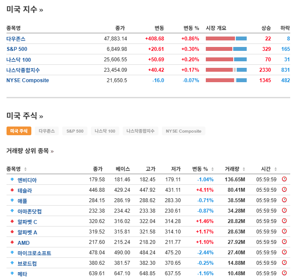Open the 나스닥 100 index link
Image resolution: width=295 pixels, height=280 pixels.
(19, 60)
